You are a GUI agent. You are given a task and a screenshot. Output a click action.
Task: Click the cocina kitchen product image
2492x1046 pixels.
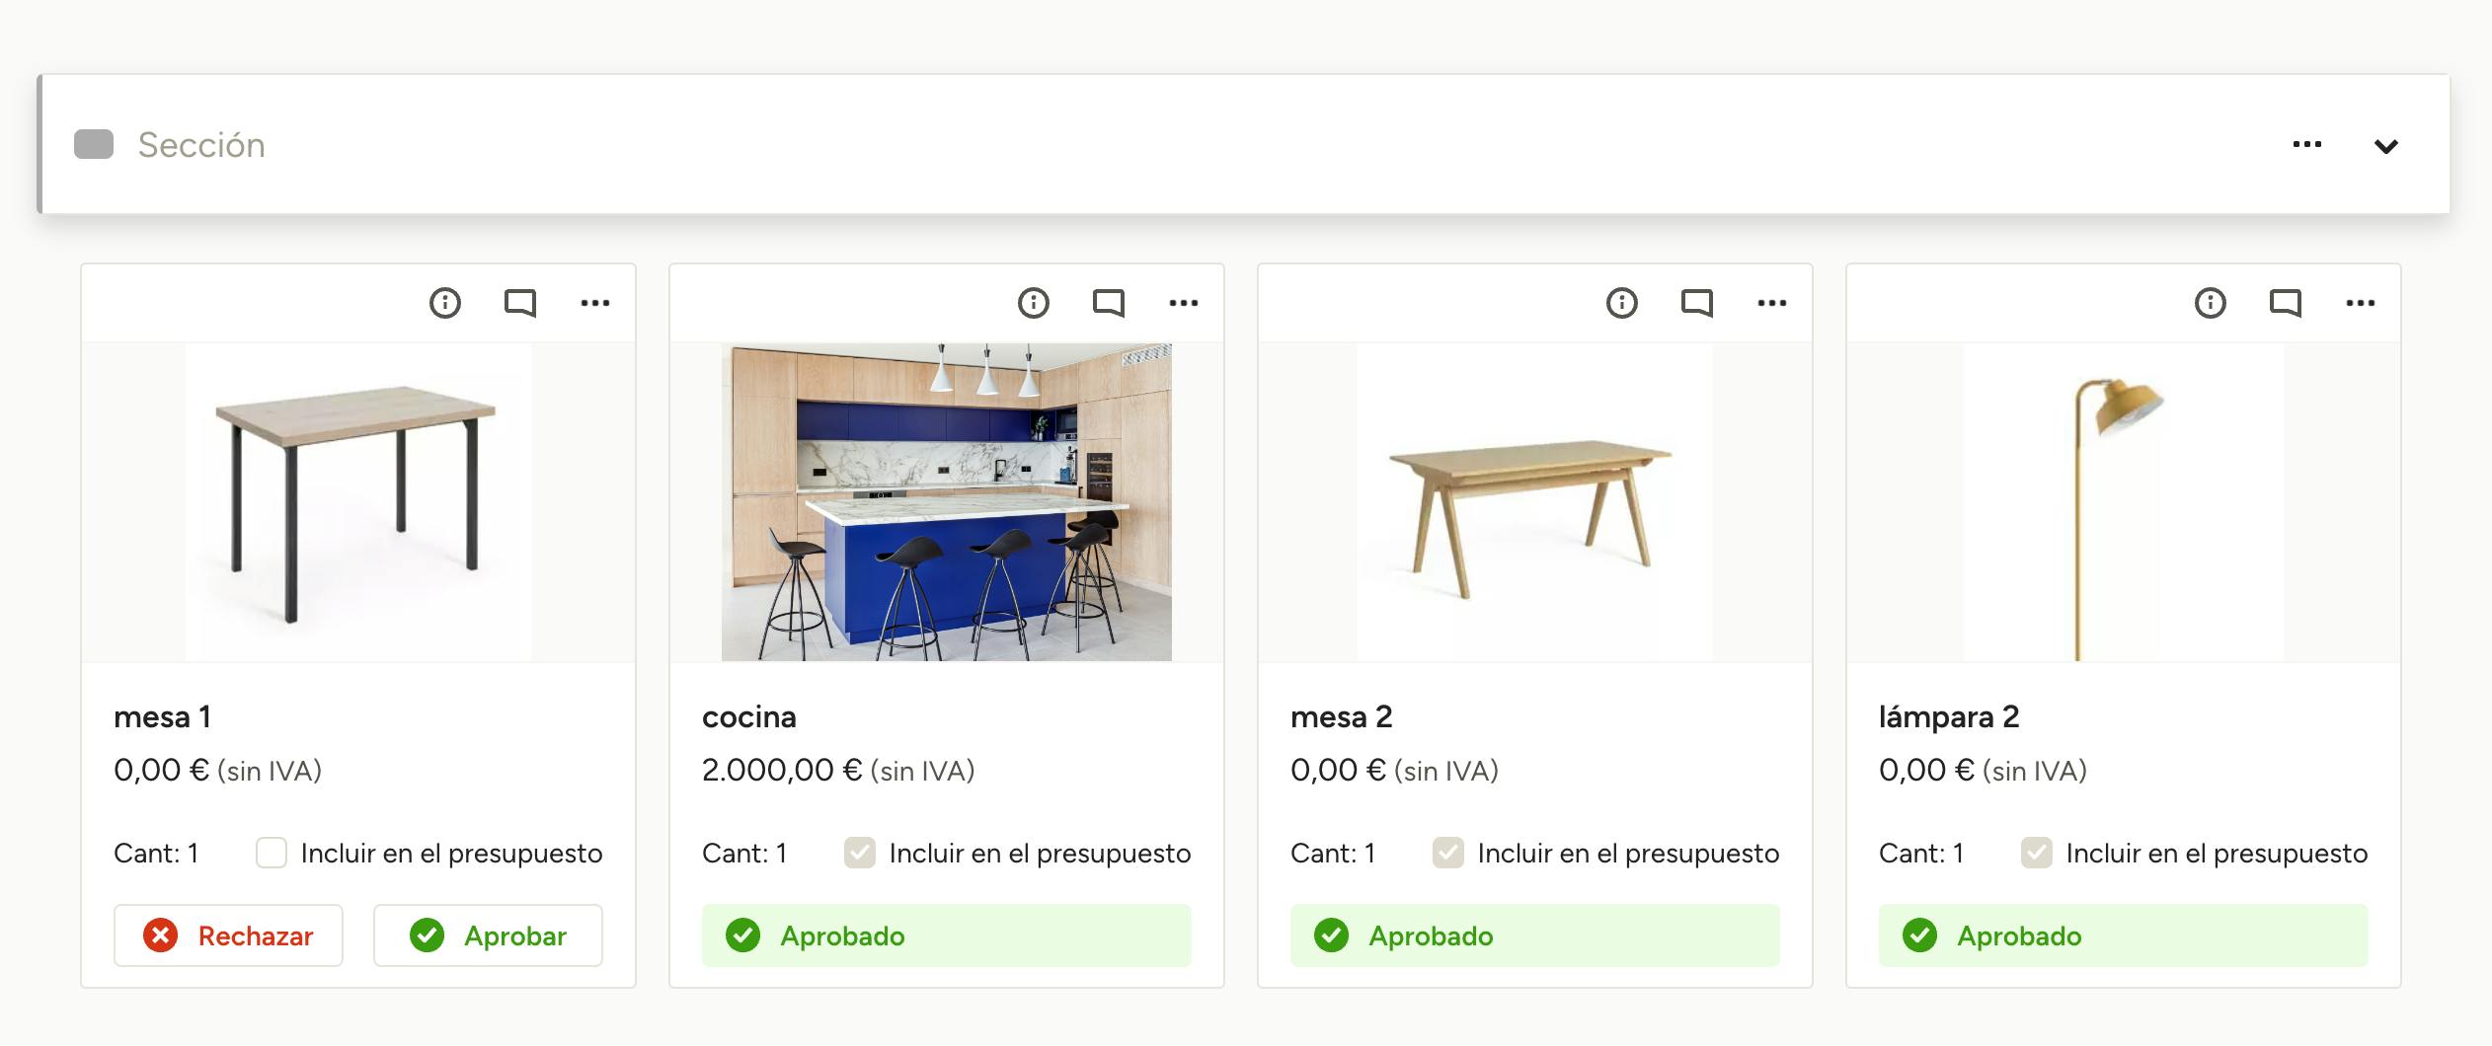[x=947, y=502]
